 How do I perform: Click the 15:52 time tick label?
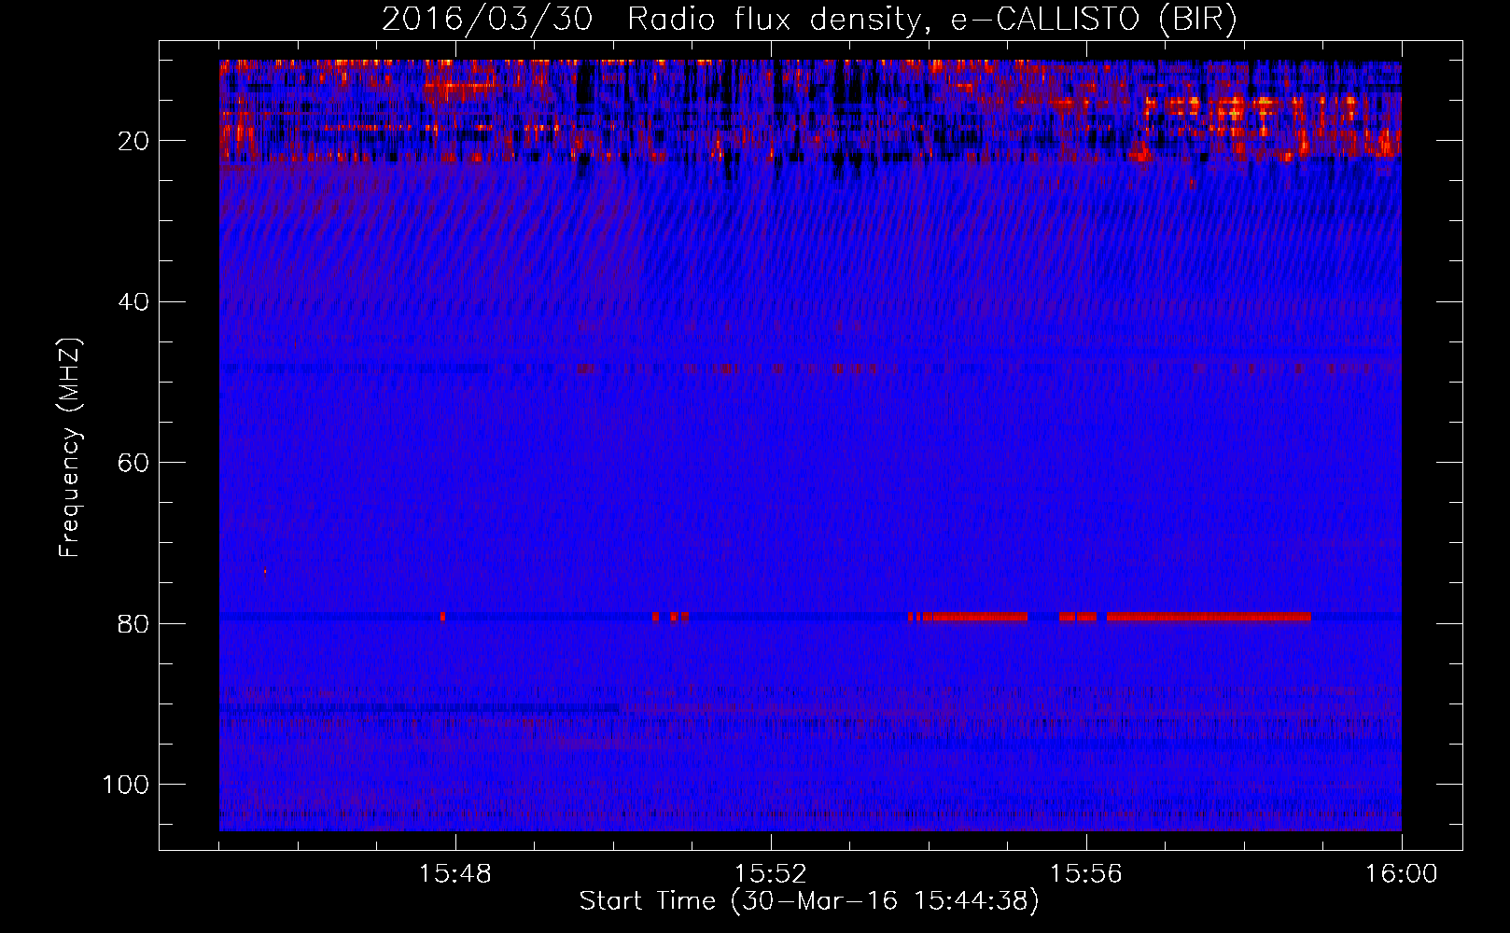771,874
